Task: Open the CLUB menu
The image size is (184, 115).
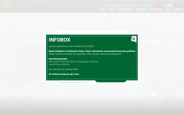Action: click(x=169, y=10)
